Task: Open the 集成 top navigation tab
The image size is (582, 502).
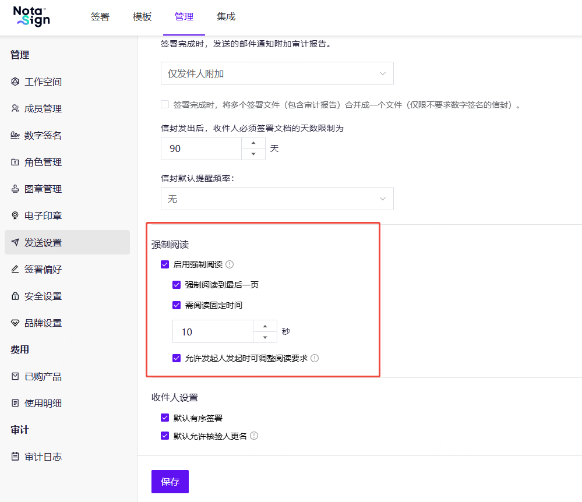Action: (226, 17)
